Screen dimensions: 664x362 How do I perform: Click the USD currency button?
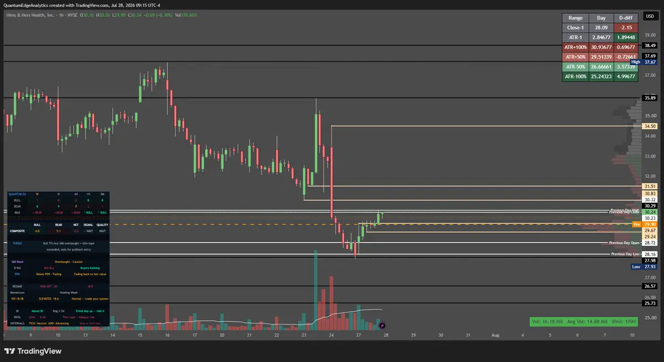[650, 16]
